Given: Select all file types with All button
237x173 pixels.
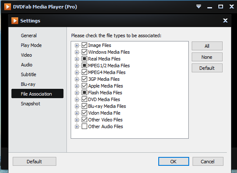Looking at the screenshot, I should click(x=207, y=46).
